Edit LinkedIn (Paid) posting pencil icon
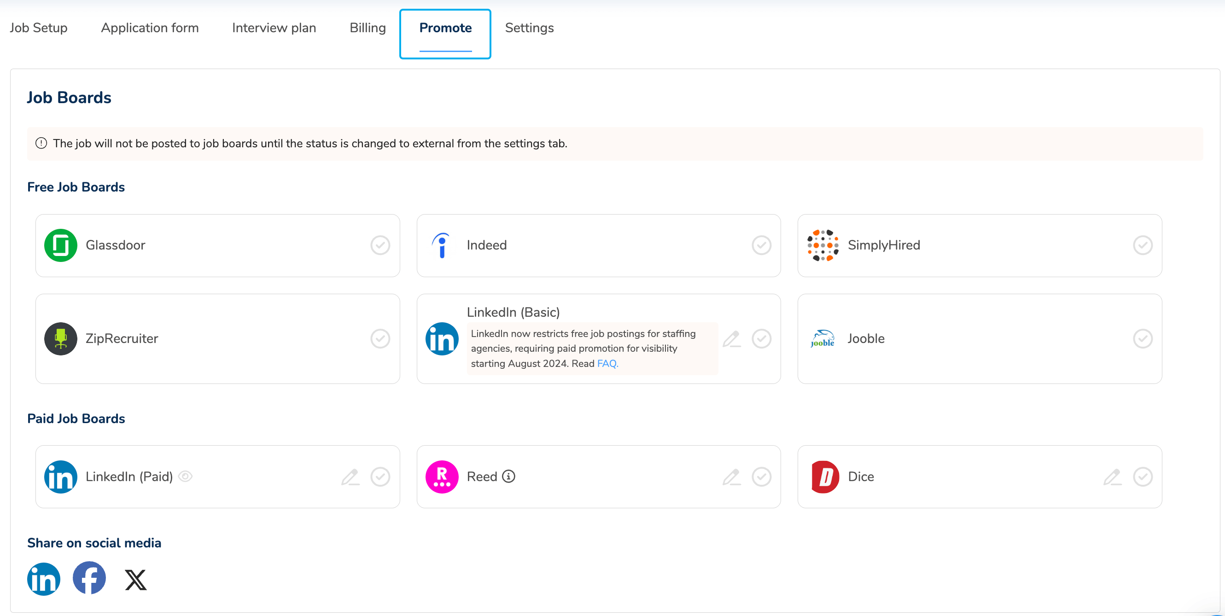 (x=350, y=477)
